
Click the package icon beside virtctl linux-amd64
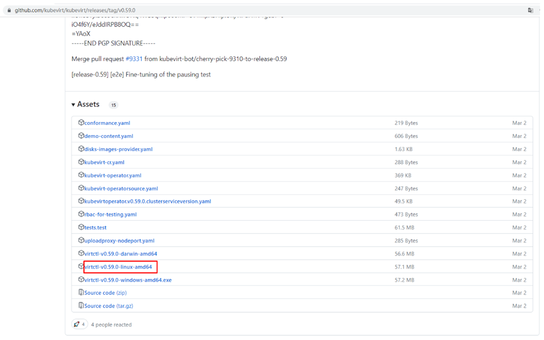(x=81, y=266)
